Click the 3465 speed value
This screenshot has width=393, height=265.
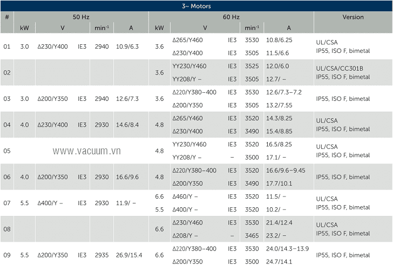click(252, 236)
